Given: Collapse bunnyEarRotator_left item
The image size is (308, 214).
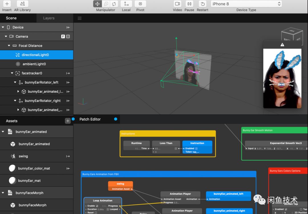Looking at the screenshot, I should [15, 82].
